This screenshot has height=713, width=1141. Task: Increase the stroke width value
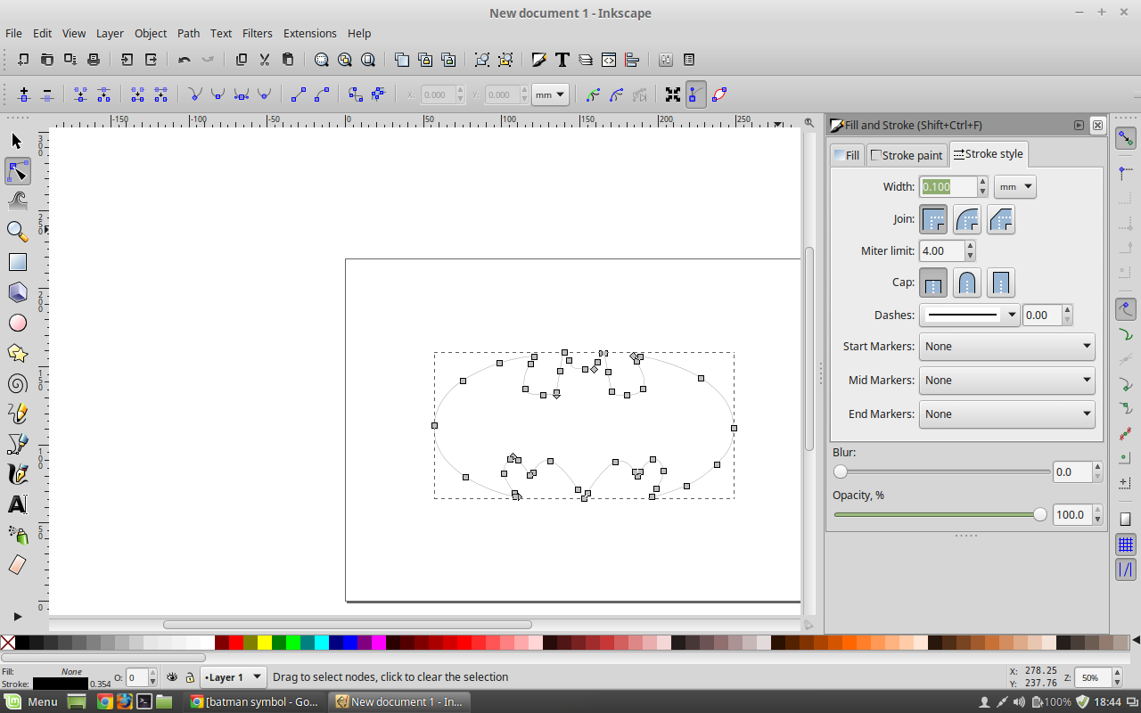tap(982, 182)
